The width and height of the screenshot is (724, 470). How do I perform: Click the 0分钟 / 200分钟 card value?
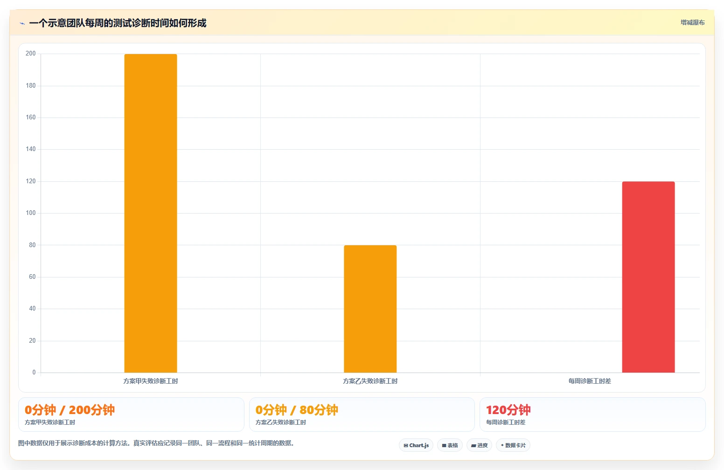pyautogui.click(x=70, y=410)
